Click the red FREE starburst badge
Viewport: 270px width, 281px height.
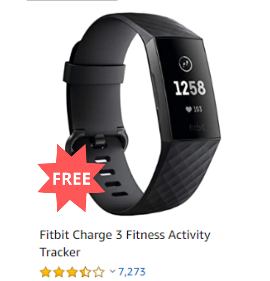(72, 178)
